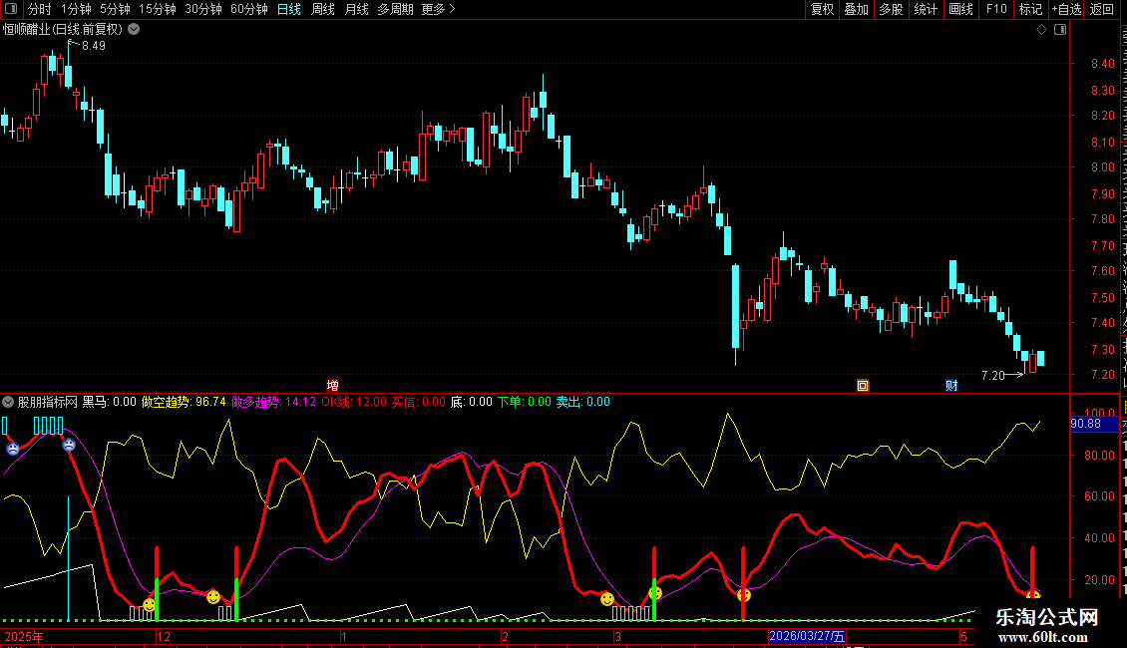1127x648 pixels.
Task: Open 多周期 multi-period view
Action: pos(395,9)
